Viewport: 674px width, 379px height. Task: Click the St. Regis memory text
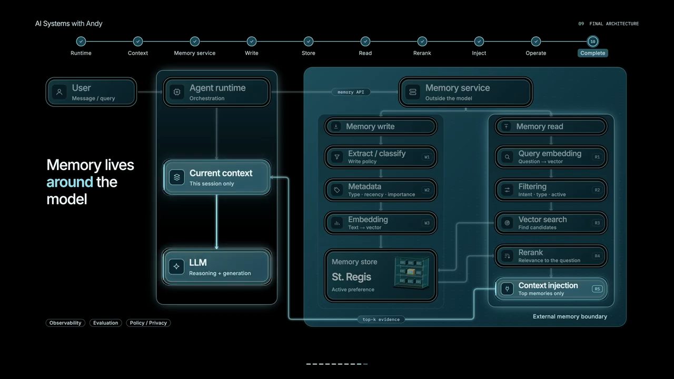point(351,277)
